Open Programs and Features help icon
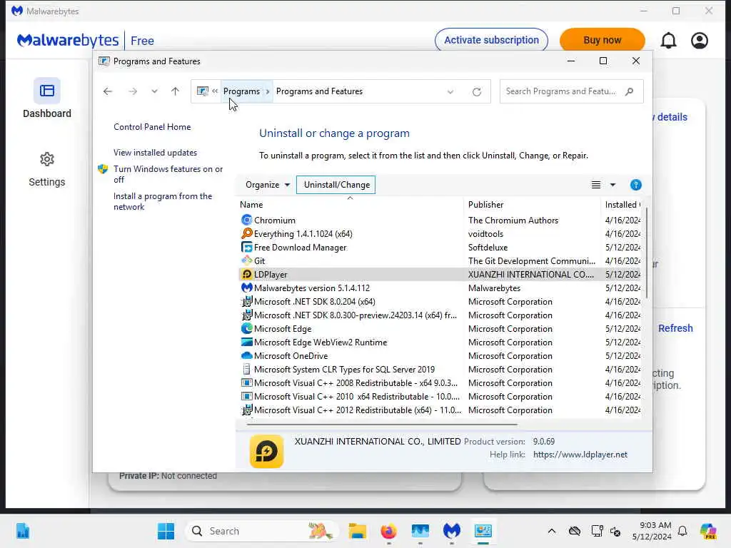The width and height of the screenshot is (731, 548). coord(635,185)
